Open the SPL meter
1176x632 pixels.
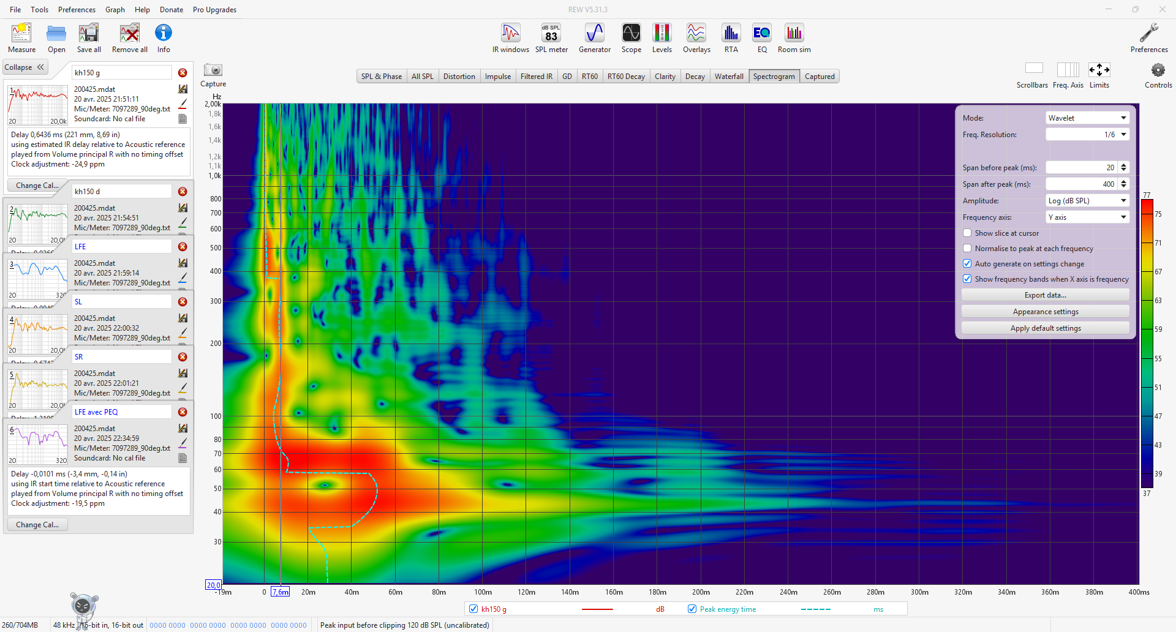(551, 38)
